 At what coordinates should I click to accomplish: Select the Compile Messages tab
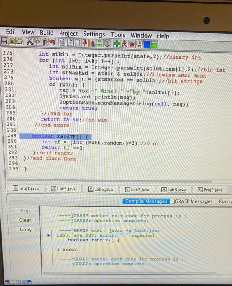pyautogui.click(x=146, y=201)
